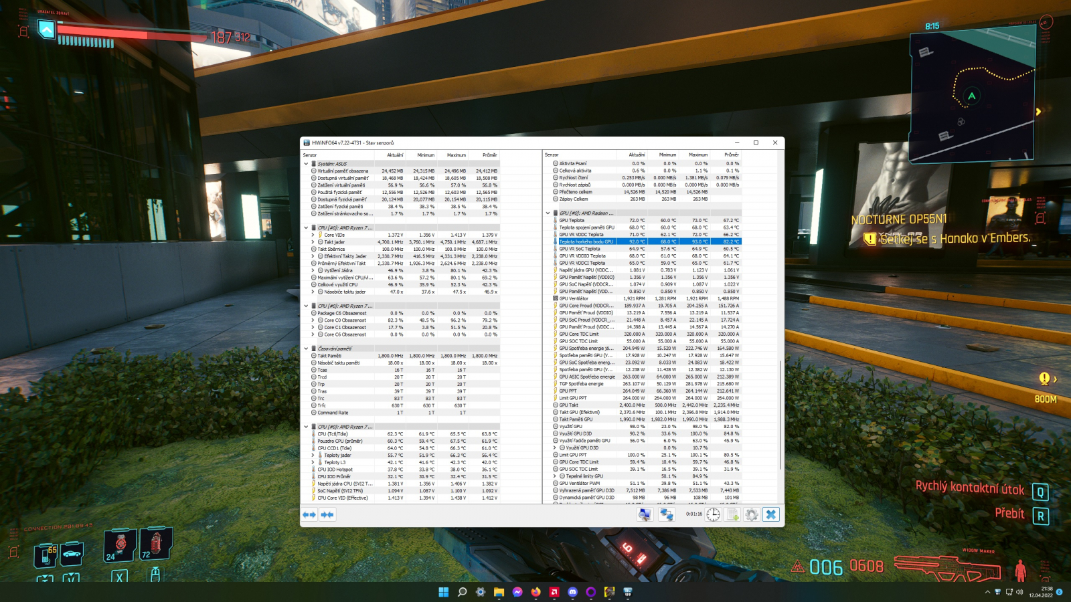Click the Průměr column header in right panel
Image resolution: width=1071 pixels, height=602 pixels.
point(731,155)
